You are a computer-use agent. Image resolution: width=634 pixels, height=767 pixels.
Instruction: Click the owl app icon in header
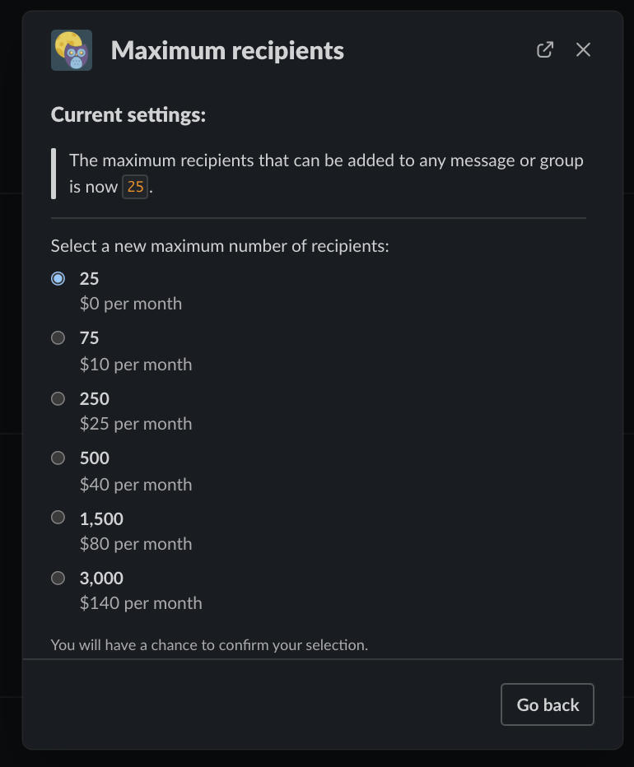pos(72,50)
